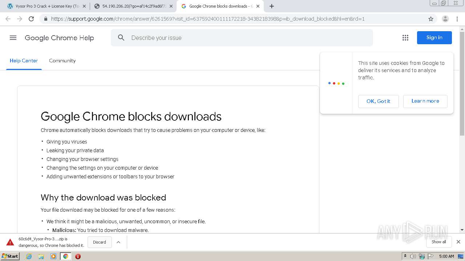Screen dimensions: 465x261
Task: Select the Google Chrome blocks downloads tab
Action: point(220,6)
